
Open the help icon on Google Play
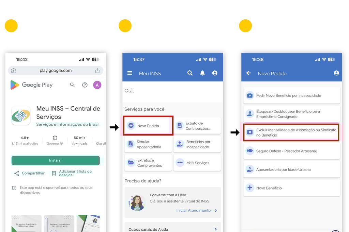click(x=85, y=85)
